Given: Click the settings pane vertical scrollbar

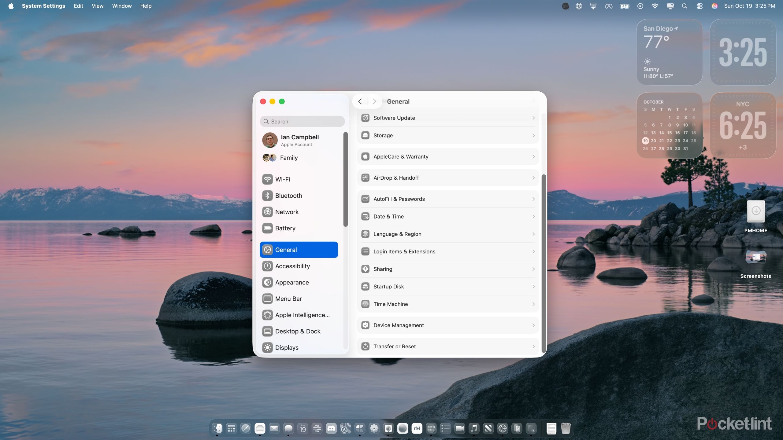Looking at the screenshot, I should coord(544,263).
